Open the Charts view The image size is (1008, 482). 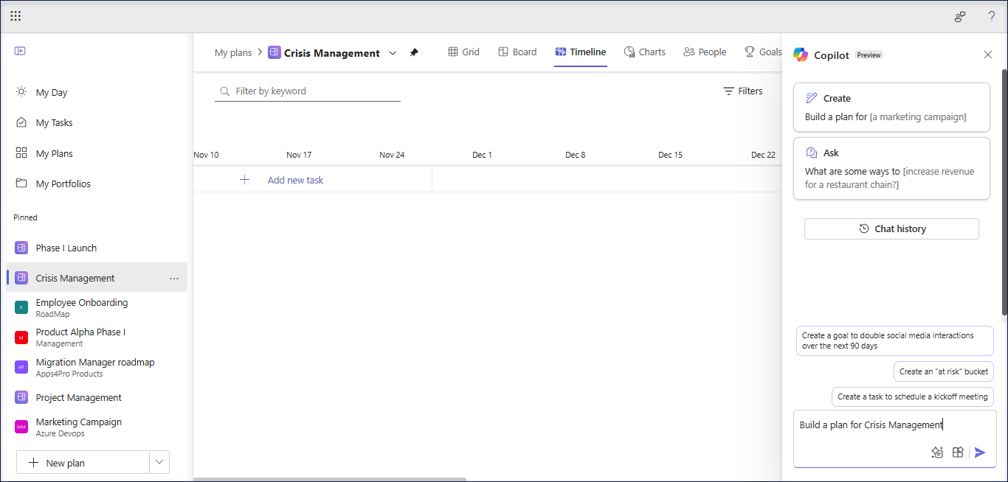tap(645, 52)
